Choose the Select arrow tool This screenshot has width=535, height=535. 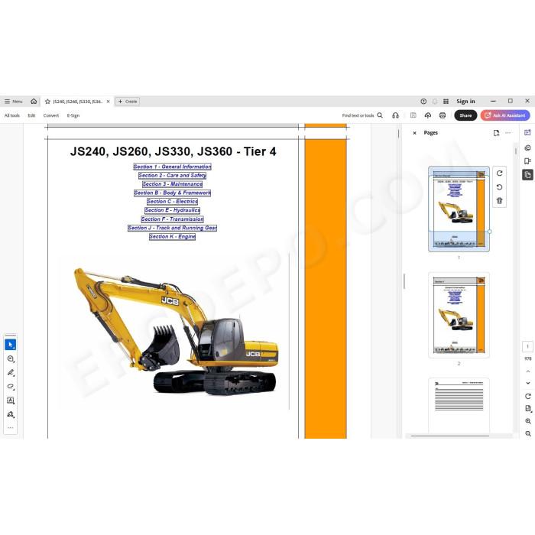click(x=10, y=345)
